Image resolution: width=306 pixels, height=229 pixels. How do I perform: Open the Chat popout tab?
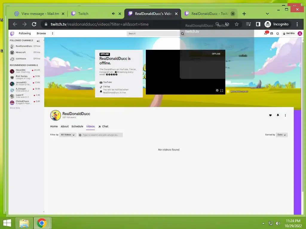point(103,126)
